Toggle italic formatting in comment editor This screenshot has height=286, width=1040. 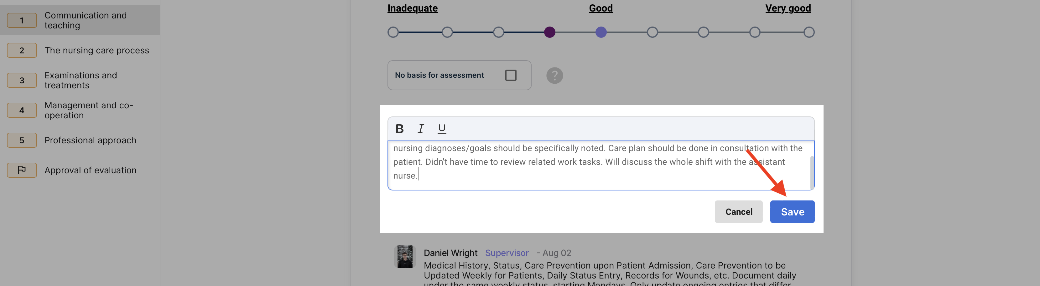pos(420,129)
